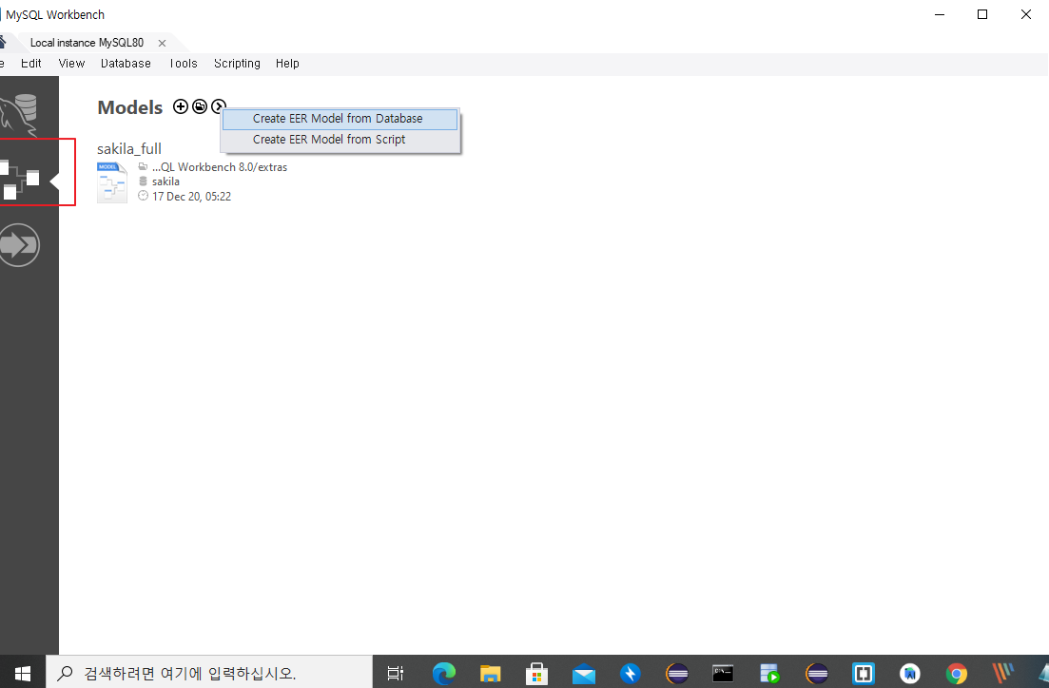Viewport: 1049px width, 688px height.
Task: Open the Mail app from the taskbar
Action: [x=583, y=674]
